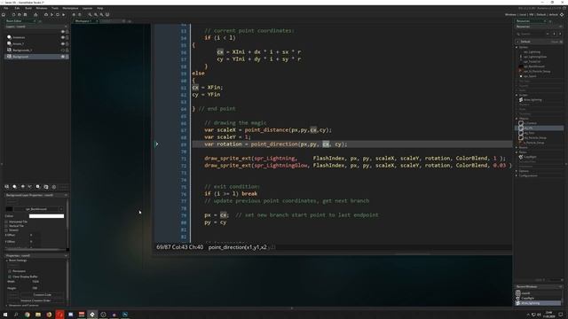Select draw_lightning in Recent Windows list

539,303
